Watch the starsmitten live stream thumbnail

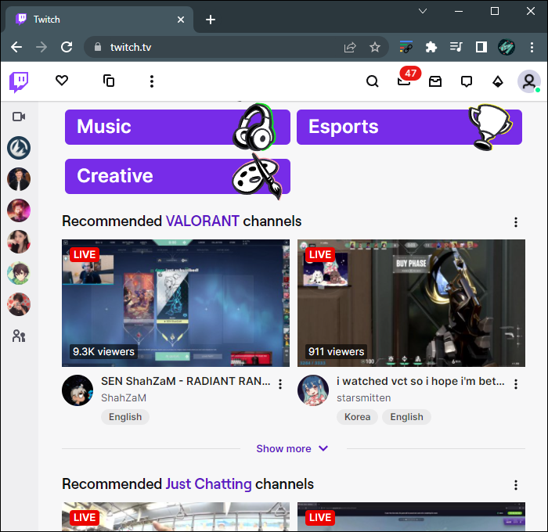pos(411,303)
